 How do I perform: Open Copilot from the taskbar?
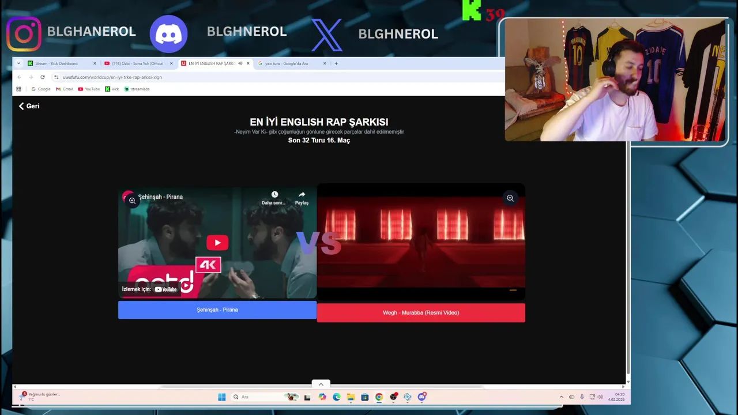[322, 397]
